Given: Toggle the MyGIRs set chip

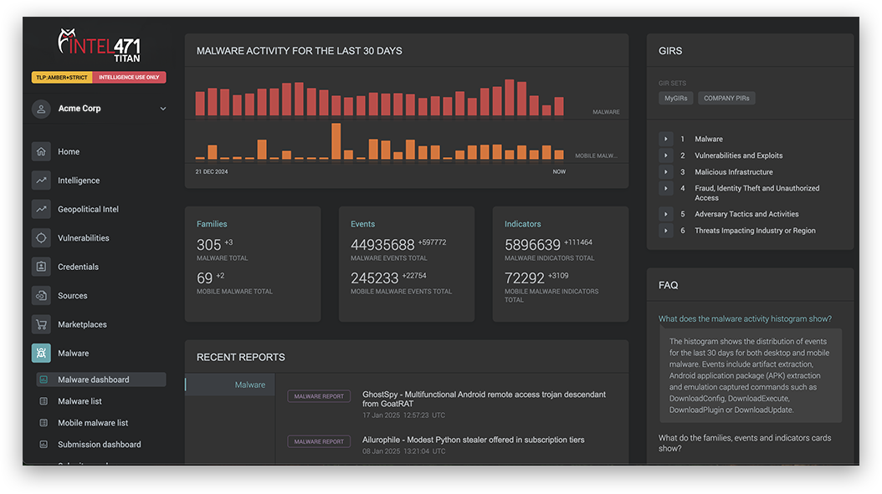Looking at the screenshot, I should tap(675, 99).
